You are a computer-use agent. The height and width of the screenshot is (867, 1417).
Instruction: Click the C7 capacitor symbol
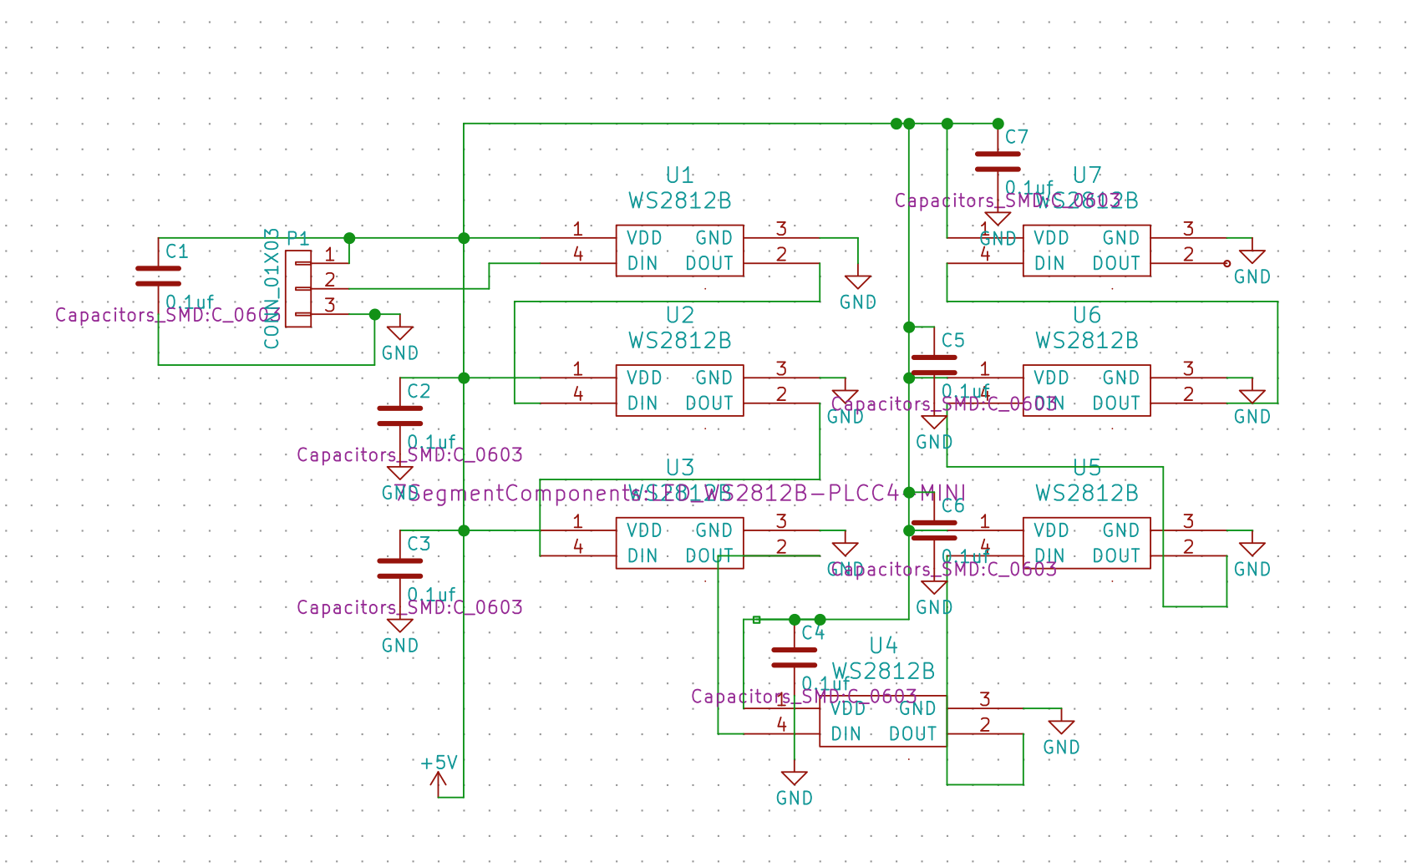tap(998, 162)
